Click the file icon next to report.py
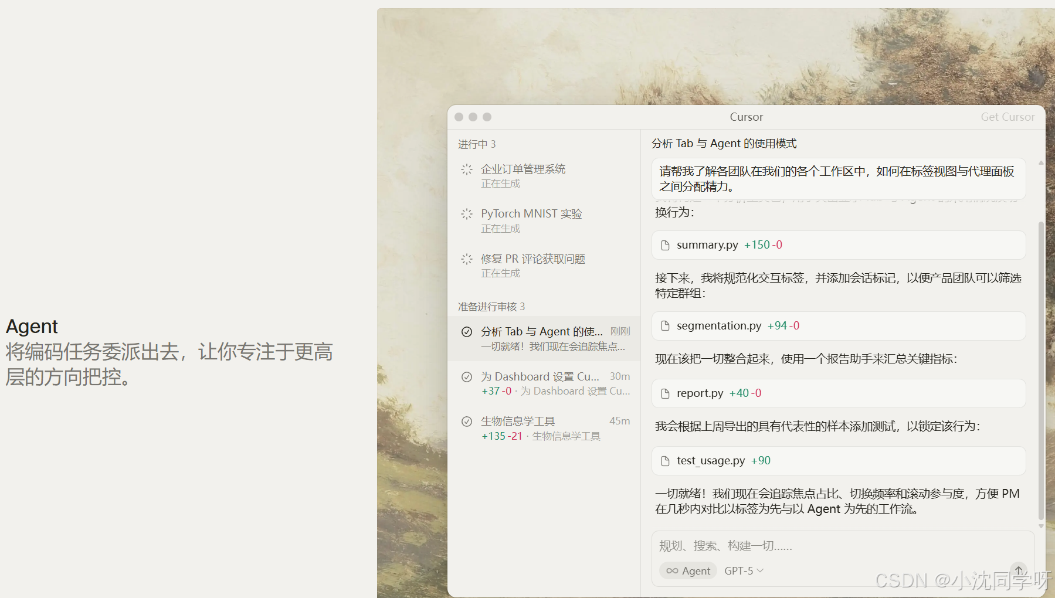The height and width of the screenshot is (598, 1055). [665, 393]
